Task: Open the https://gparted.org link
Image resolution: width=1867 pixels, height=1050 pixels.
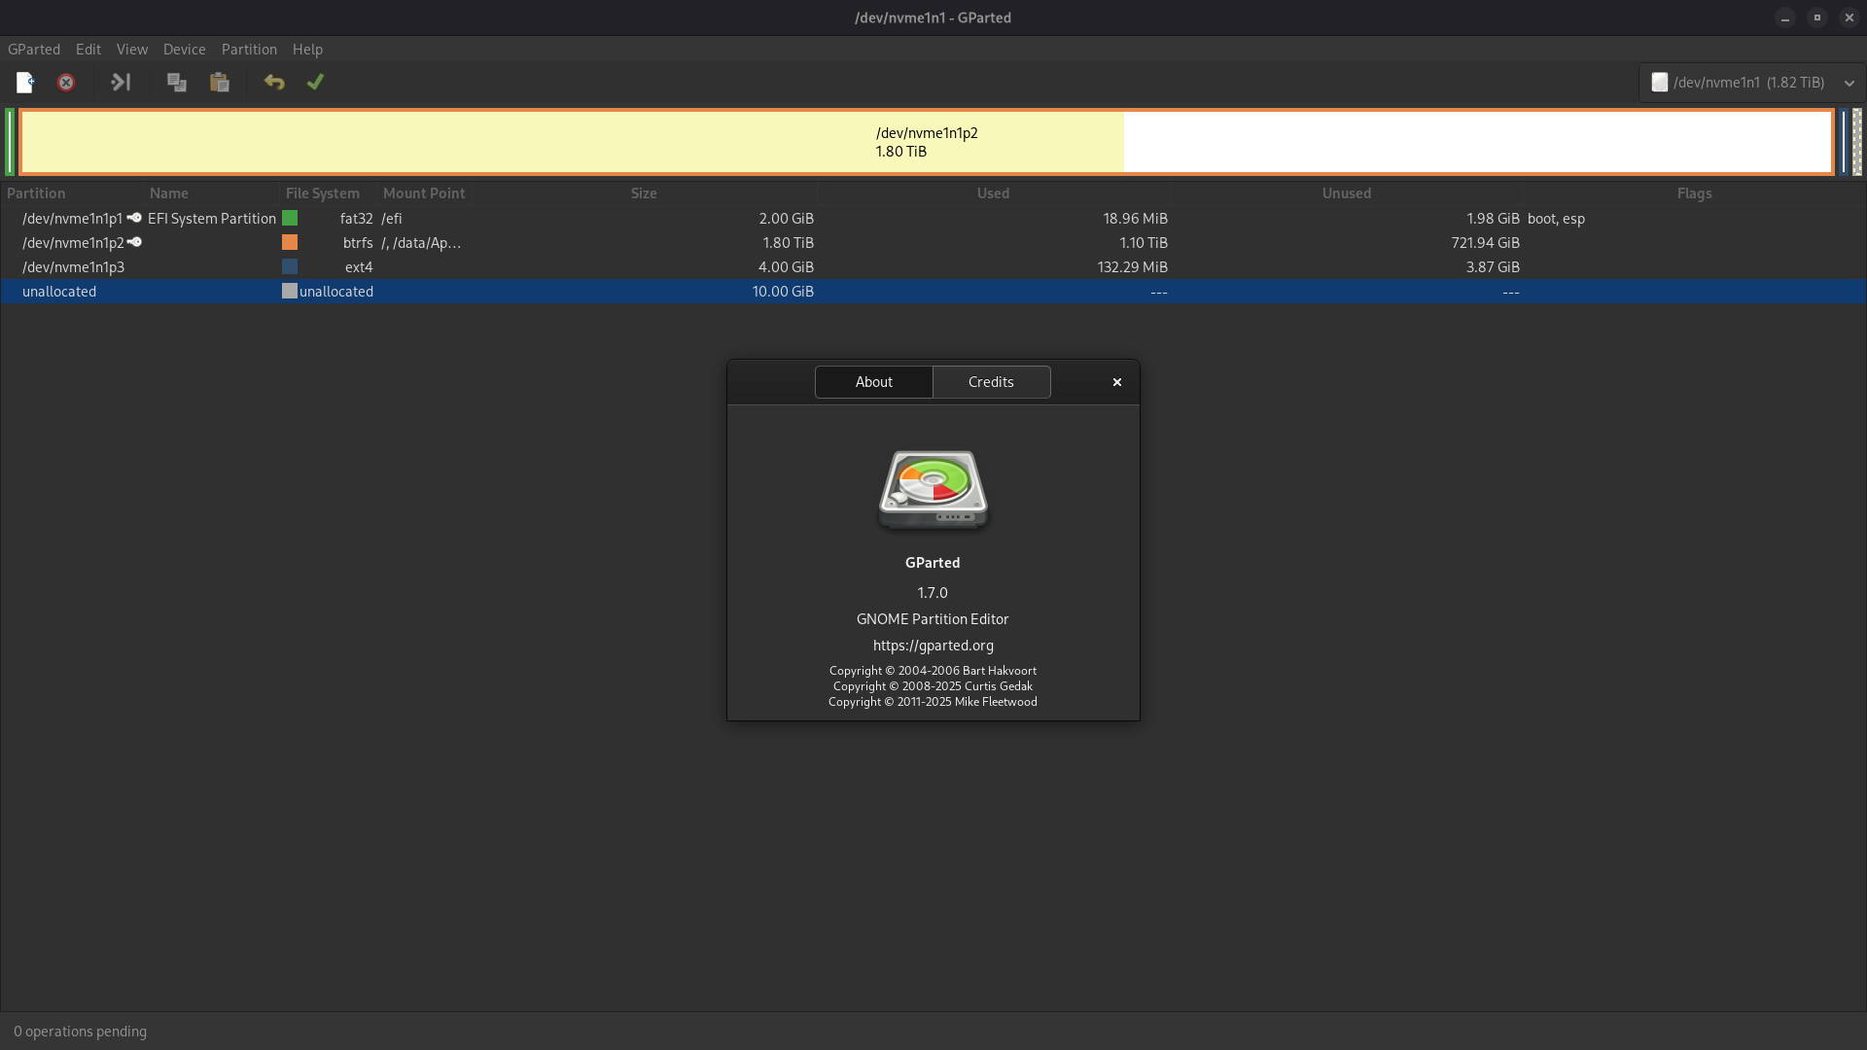Action: click(x=933, y=646)
